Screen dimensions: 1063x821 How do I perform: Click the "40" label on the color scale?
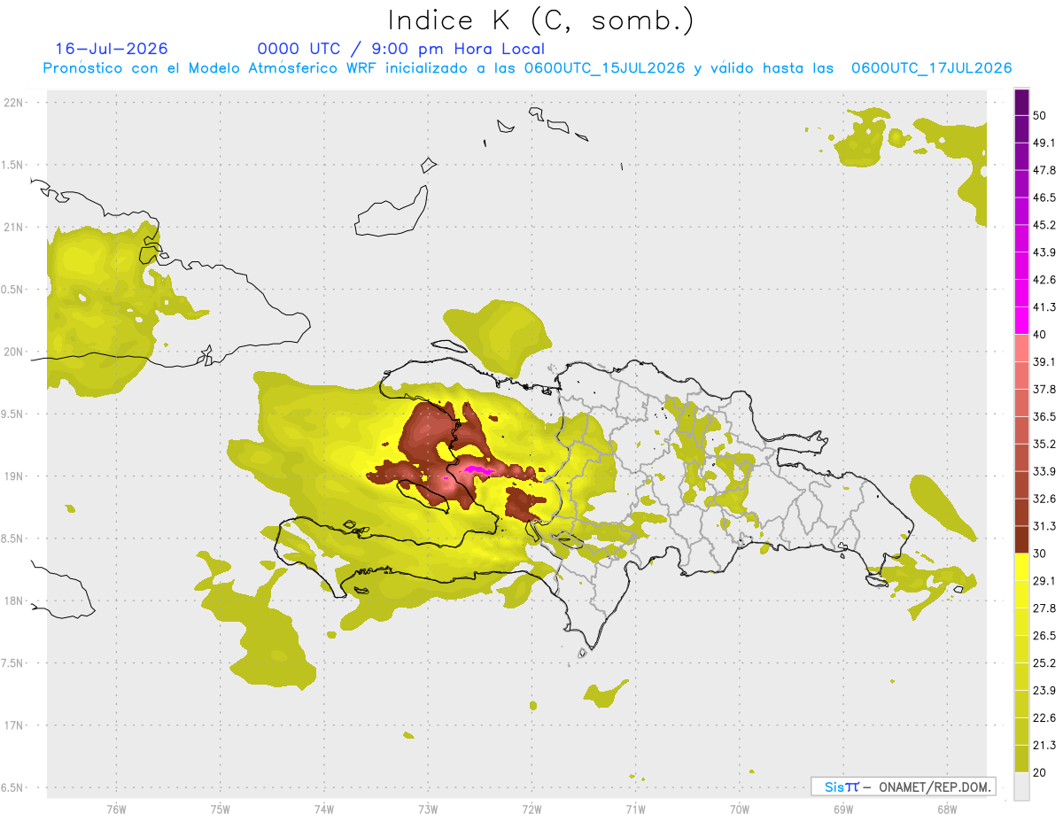pos(1041,335)
